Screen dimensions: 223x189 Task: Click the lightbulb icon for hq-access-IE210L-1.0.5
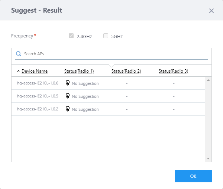pyautogui.click(x=68, y=96)
